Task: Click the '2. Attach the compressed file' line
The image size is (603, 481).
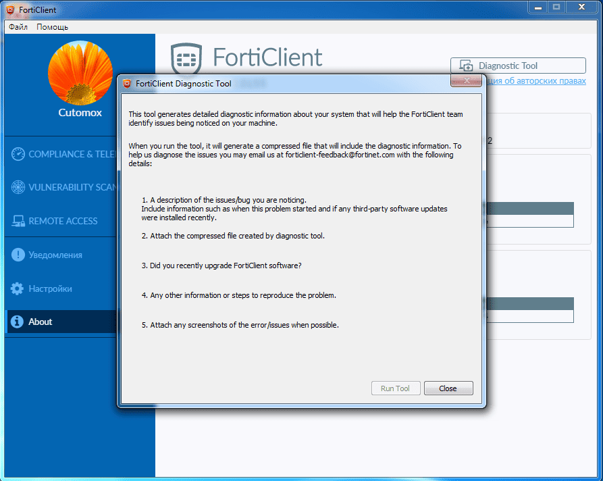Action: 233,236
